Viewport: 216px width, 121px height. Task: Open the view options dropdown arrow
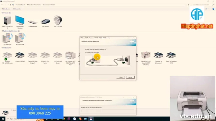[209, 9]
